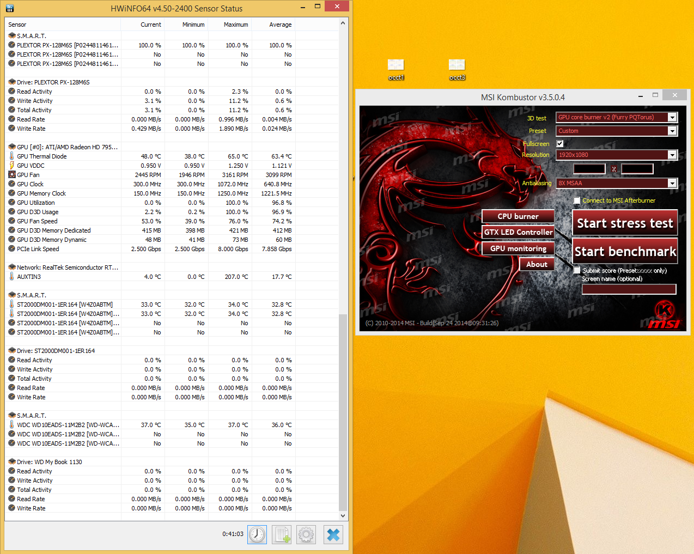Click the GPU VDDC voltage lightning icon
Viewport: 694px width, 554px height.
click(x=11, y=166)
